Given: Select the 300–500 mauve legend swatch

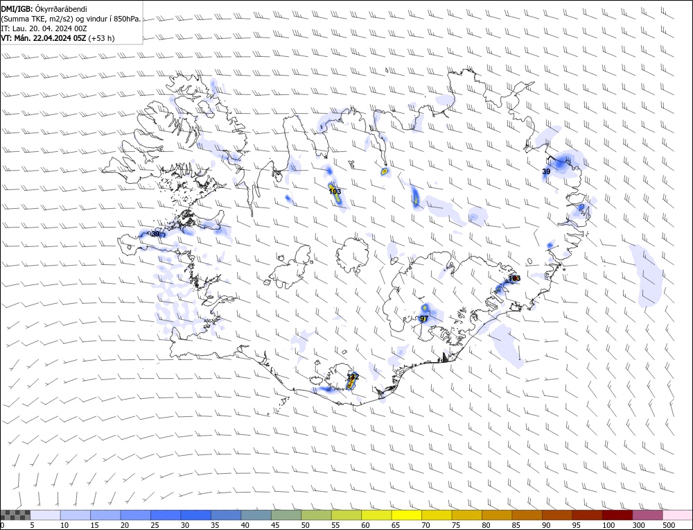Looking at the screenshot, I should [647, 515].
